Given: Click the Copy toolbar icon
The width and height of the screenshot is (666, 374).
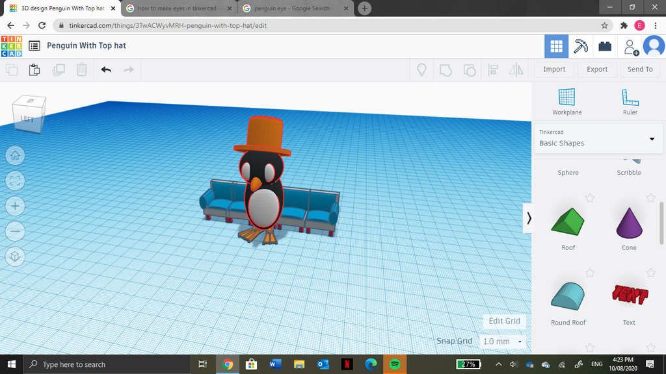Looking at the screenshot, I should [x=12, y=69].
